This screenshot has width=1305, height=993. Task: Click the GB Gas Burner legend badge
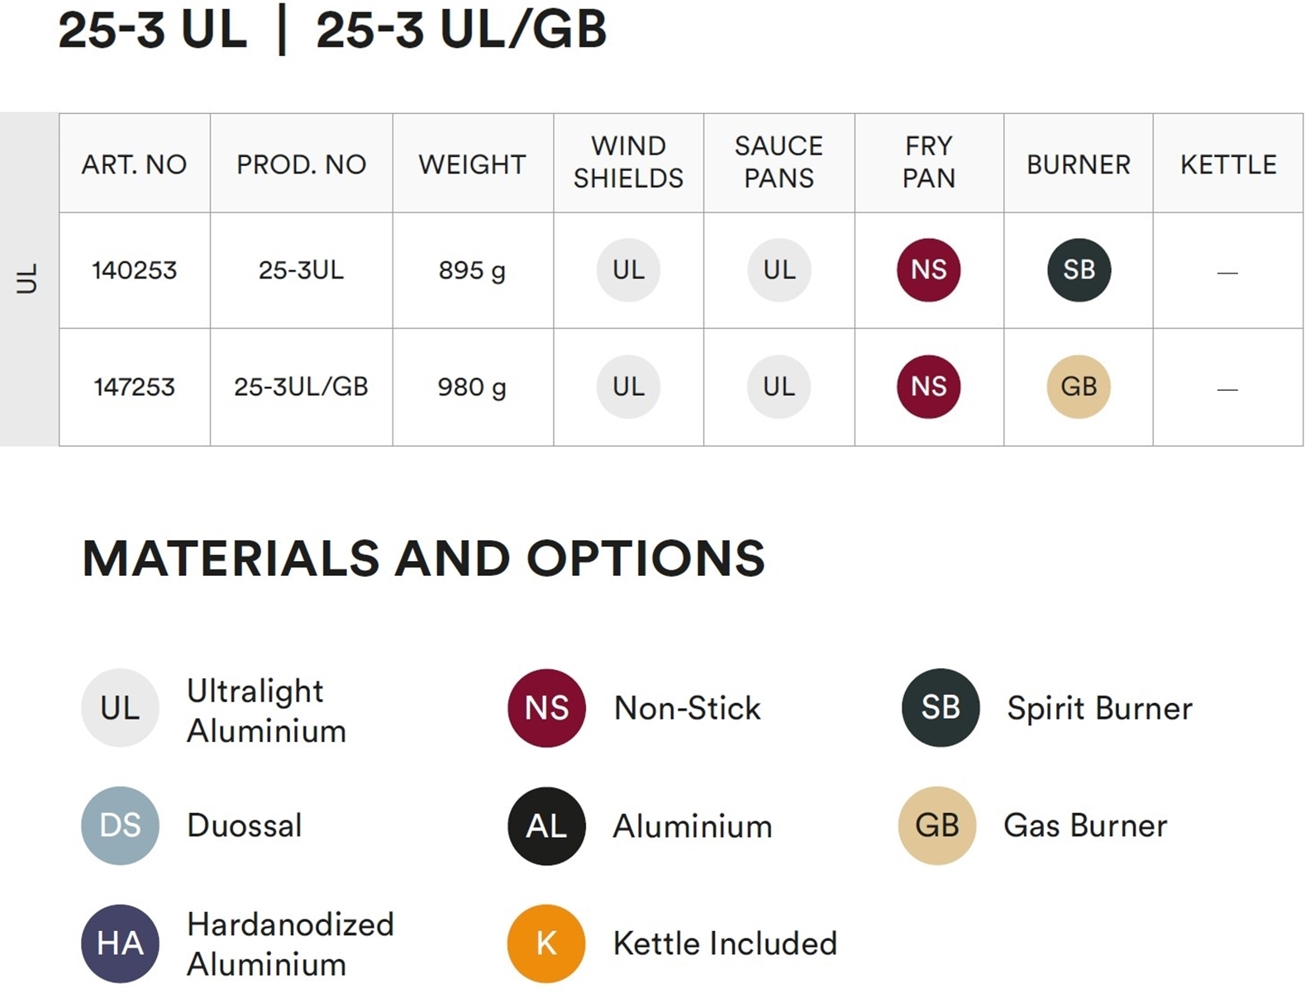pos(937,825)
